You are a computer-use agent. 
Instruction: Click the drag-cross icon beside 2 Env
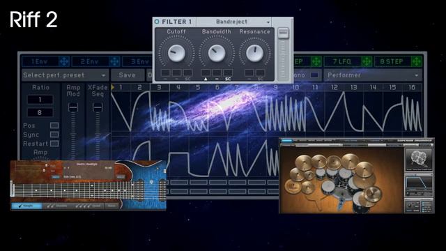coord(114,61)
